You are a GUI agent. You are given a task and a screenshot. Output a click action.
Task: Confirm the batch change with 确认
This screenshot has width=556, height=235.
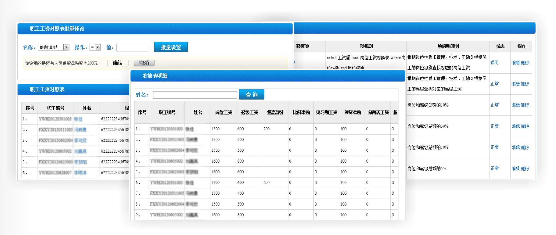point(118,63)
